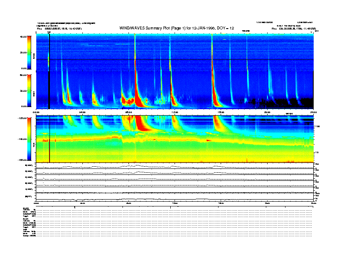This screenshot has width=338, height=261.
Task: Click the vertical TNR axis label beside spectrogram
Action: pos(34,146)
